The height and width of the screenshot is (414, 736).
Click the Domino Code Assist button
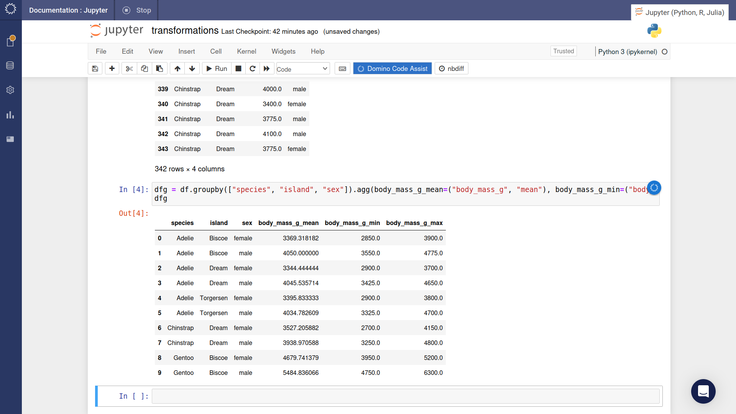(393, 69)
